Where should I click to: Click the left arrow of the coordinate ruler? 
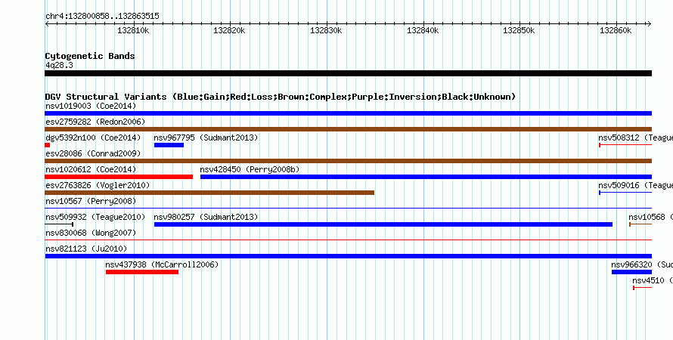click(x=47, y=24)
